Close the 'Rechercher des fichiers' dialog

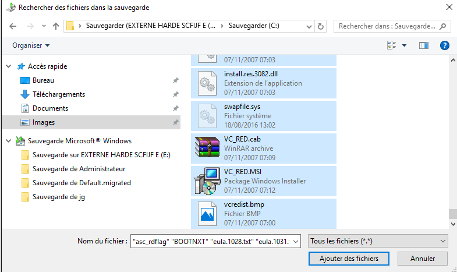click(x=449, y=8)
